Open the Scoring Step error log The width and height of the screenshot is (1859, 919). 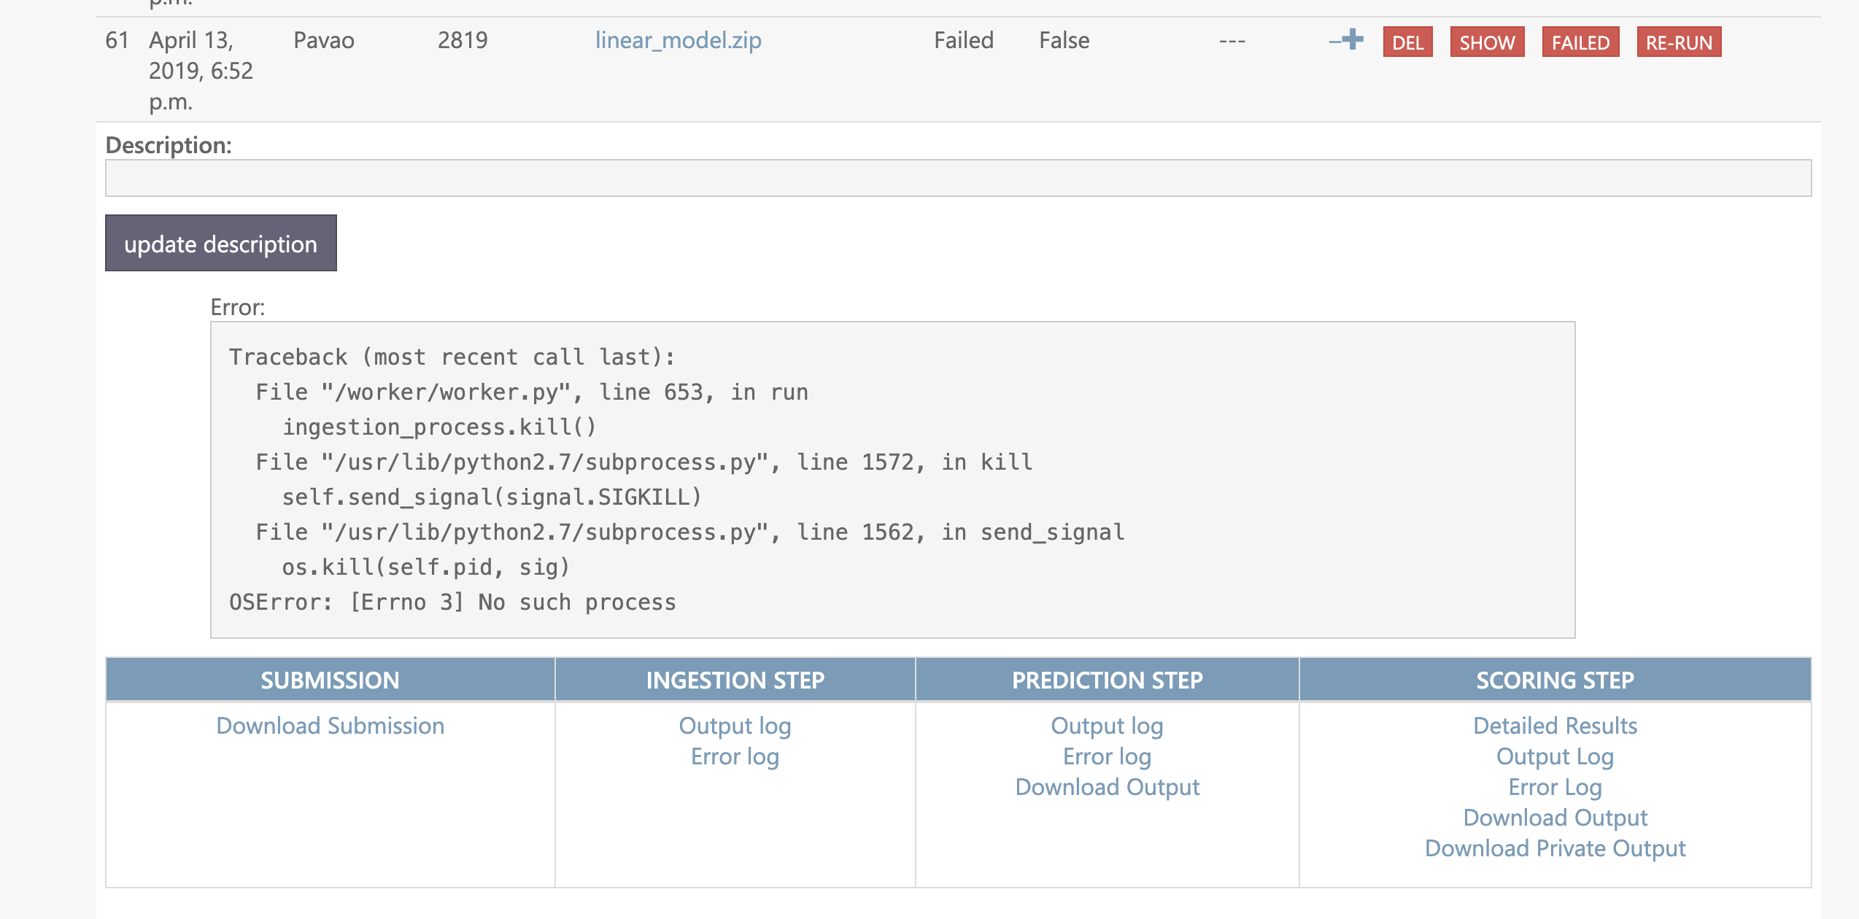1554,787
